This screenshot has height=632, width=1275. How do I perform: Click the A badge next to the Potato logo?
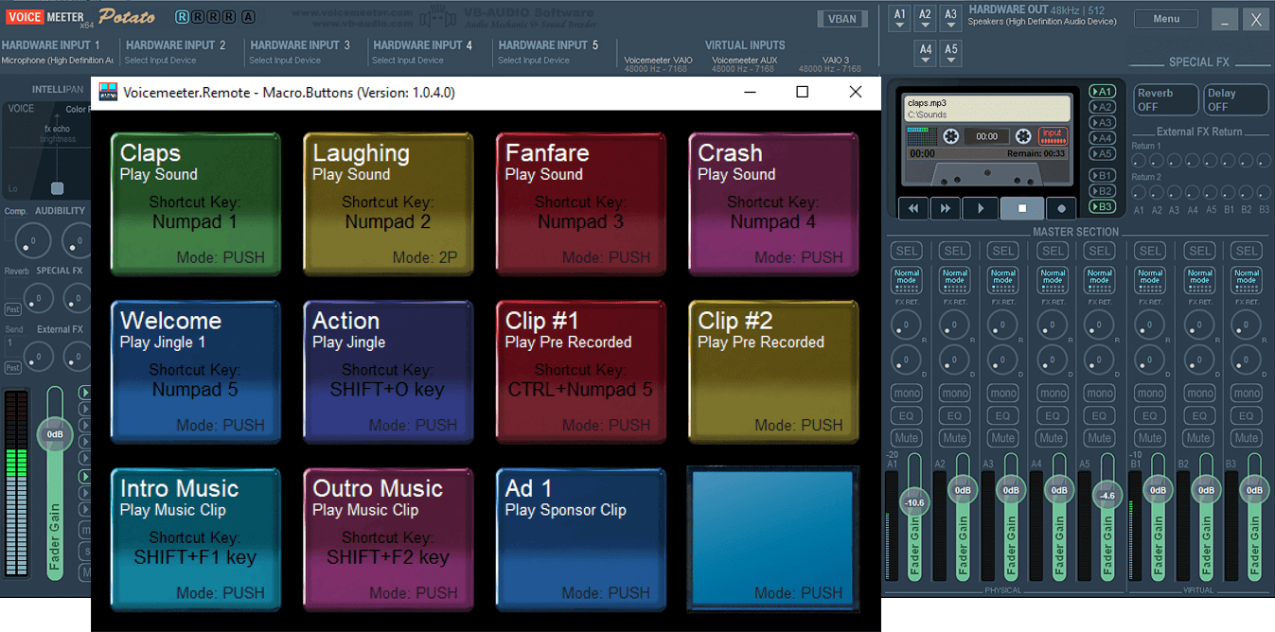(248, 17)
